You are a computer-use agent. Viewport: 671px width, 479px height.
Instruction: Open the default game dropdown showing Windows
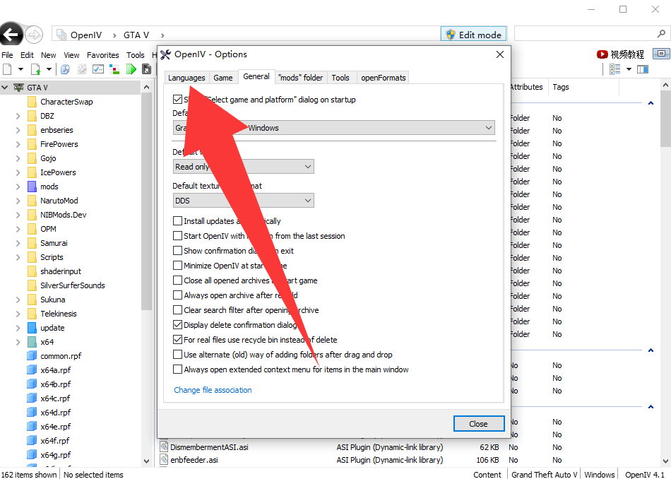[x=334, y=128]
